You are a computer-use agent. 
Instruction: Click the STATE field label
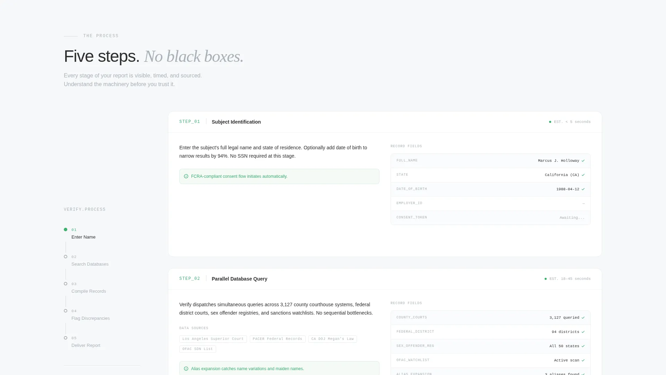[402, 175]
